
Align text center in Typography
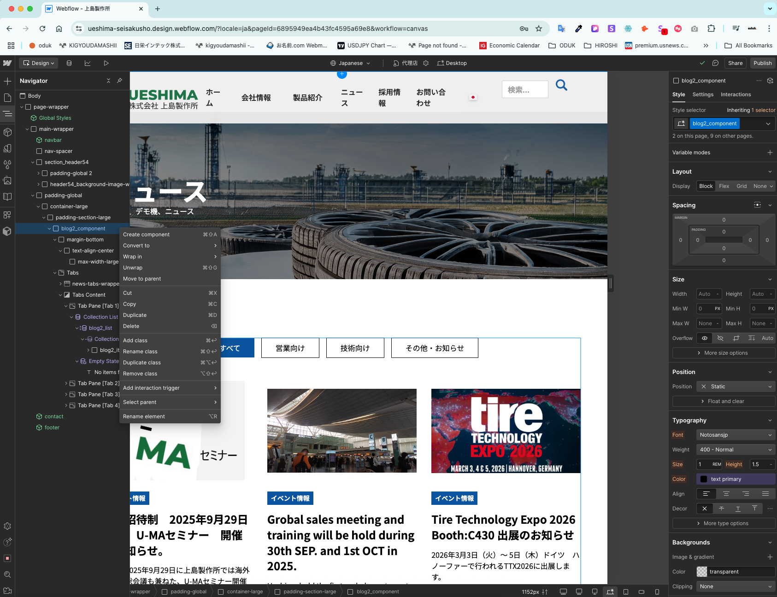pyautogui.click(x=726, y=494)
